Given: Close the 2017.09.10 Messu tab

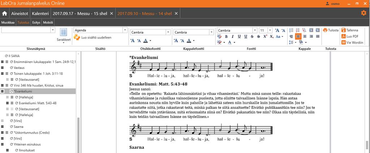Looking at the screenshot, I should click(x=176, y=13).
